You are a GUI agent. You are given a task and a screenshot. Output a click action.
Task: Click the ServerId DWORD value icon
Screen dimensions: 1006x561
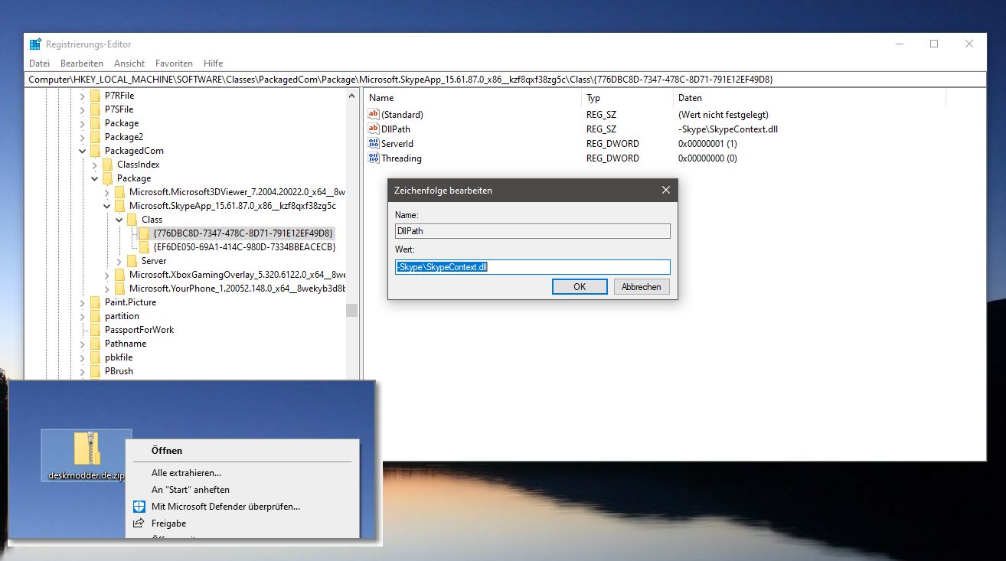coord(374,143)
